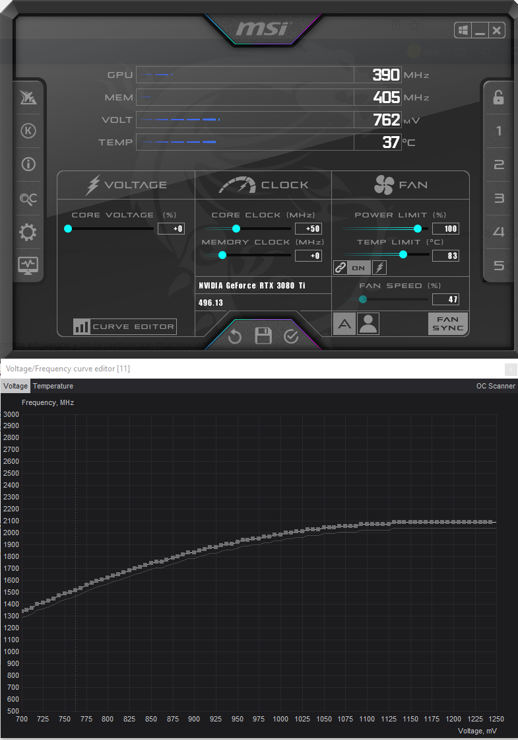Reset settings with the circular arrow icon

pyautogui.click(x=235, y=336)
